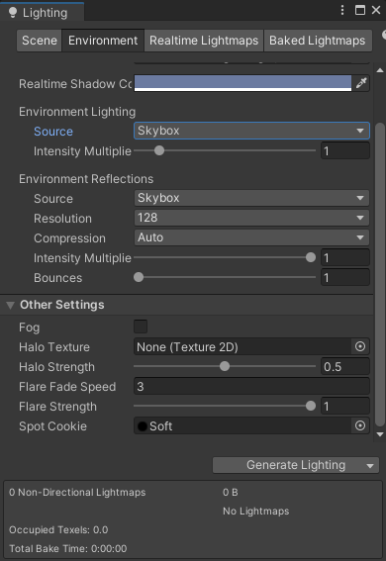Click the Realtime Shadow Color swatch
This screenshot has width=386, height=561.
click(x=242, y=83)
